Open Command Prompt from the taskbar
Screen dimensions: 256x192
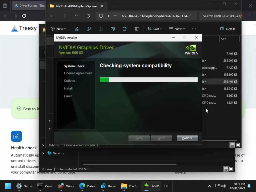(45, 186)
